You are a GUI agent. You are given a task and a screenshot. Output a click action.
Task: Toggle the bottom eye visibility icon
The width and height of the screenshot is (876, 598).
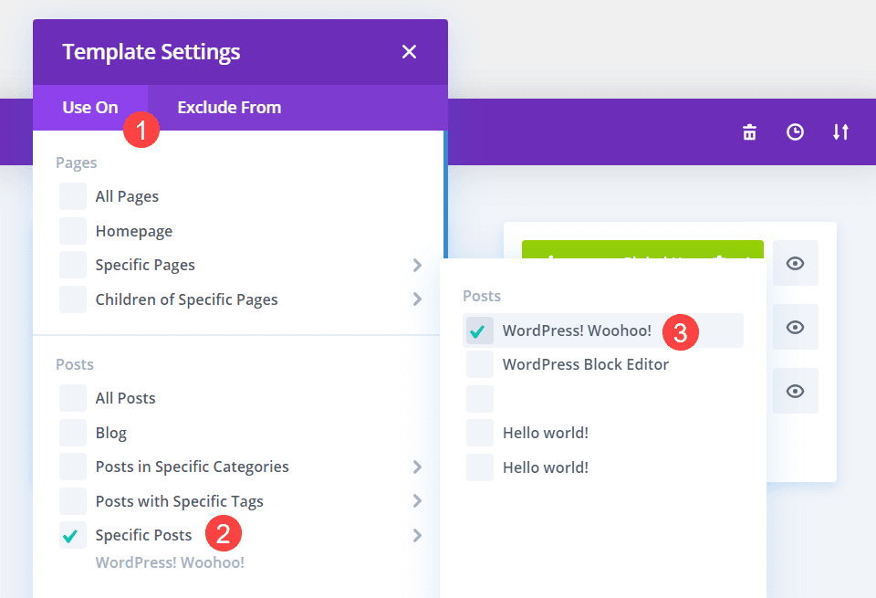tap(795, 391)
